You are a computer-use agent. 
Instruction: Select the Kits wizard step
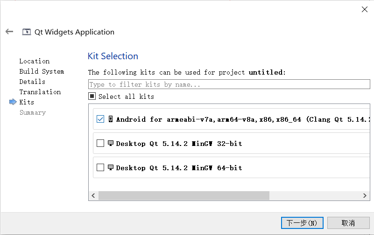tap(27, 102)
